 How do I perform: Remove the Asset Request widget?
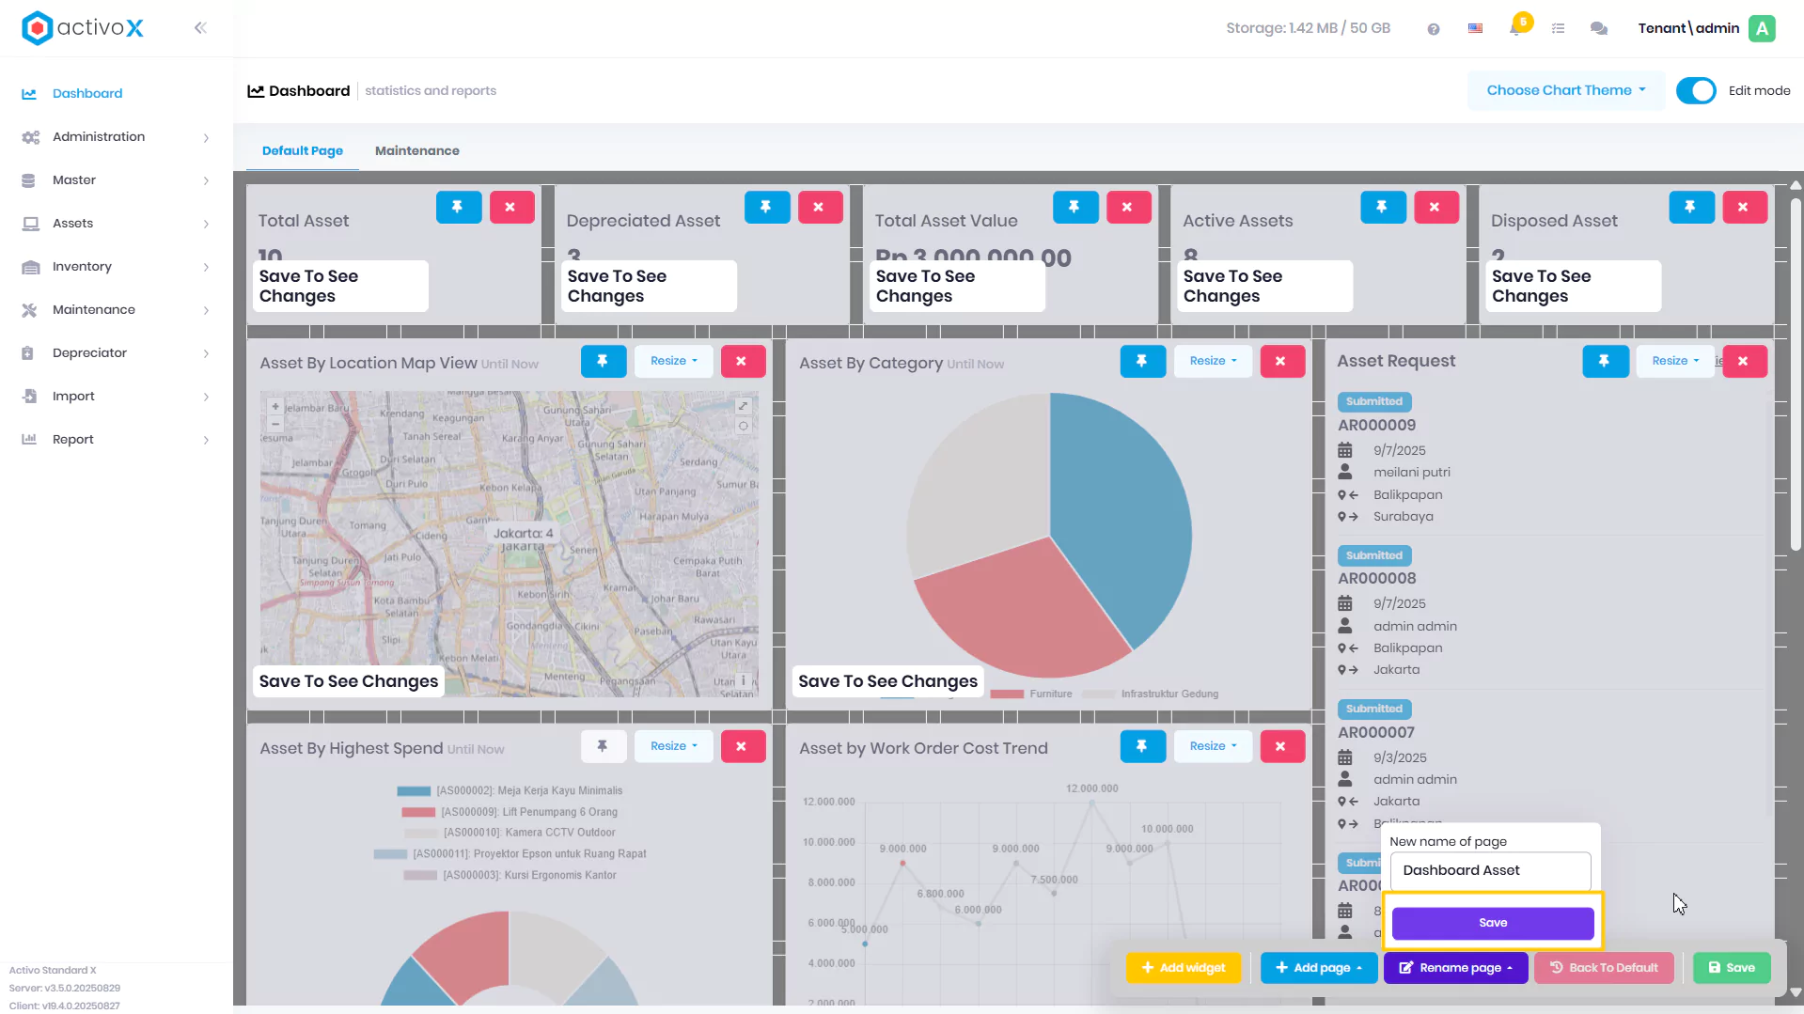click(x=1744, y=361)
